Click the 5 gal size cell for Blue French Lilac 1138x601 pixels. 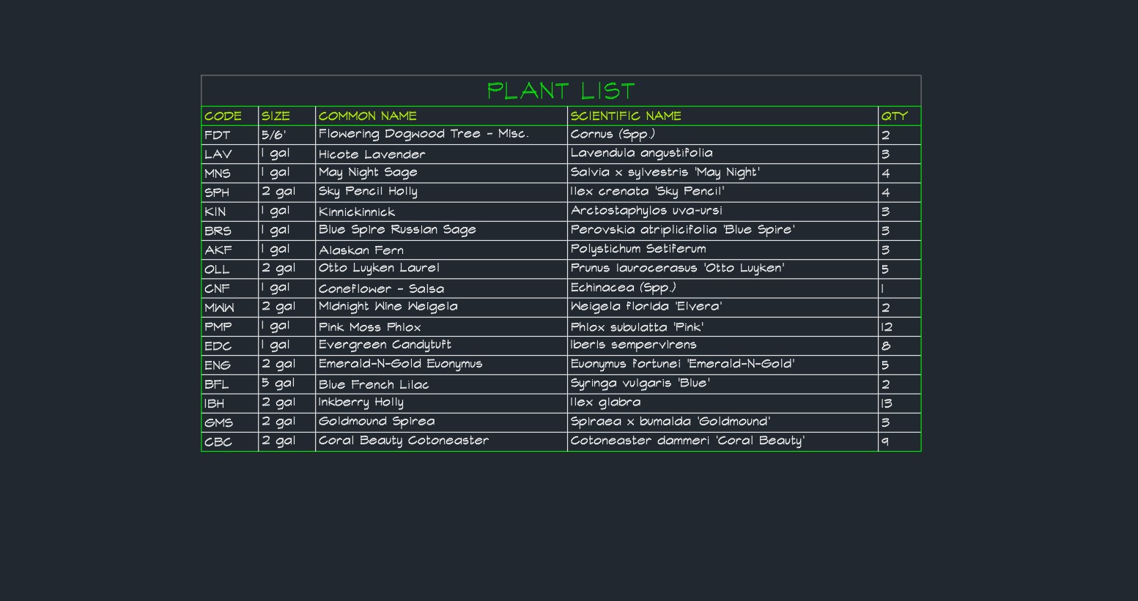pyautogui.click(x=287, y=384)
